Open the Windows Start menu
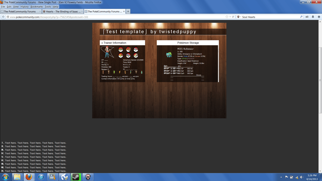322x181 pixels. [x=5, y=177]
